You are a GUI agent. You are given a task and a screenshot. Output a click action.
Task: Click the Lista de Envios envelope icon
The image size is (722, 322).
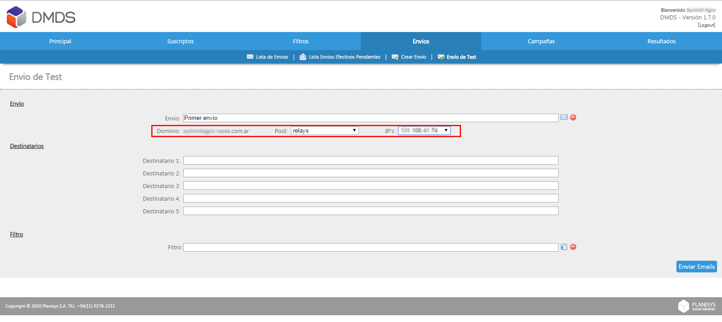(x=250, y=57)
